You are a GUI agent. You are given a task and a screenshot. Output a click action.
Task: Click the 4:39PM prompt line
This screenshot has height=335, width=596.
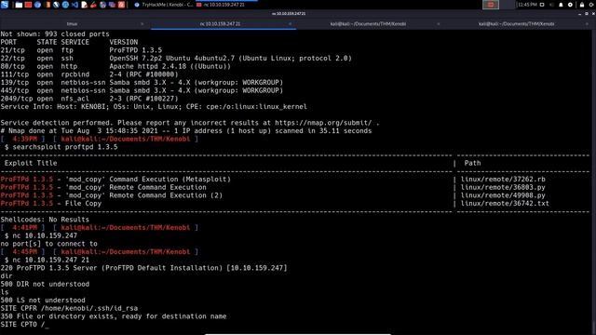pyautogui.click(x=100, y=139)
